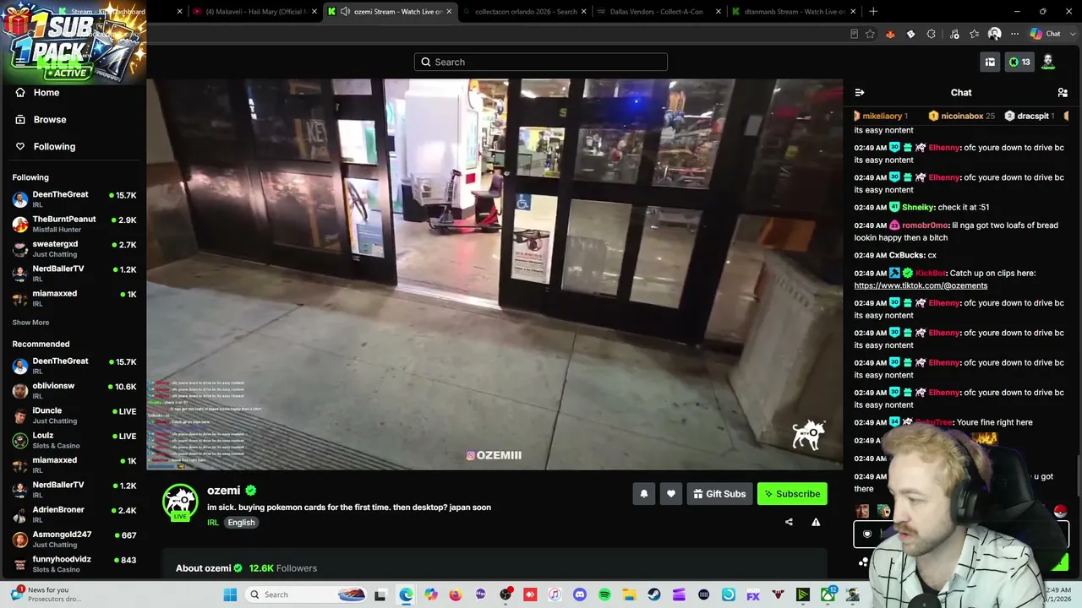
Task: Share the ozemi stream
Action: (789, 522)
